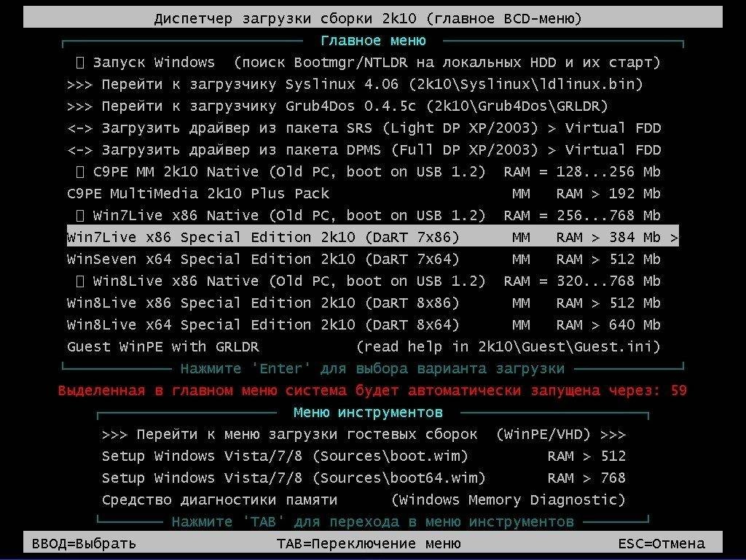Image resolution: width=746 pixels, height=560 pixels.
Task: Click the '<->' marker of the SRS row
Action: pyautogui.click(x=79, y=128)
